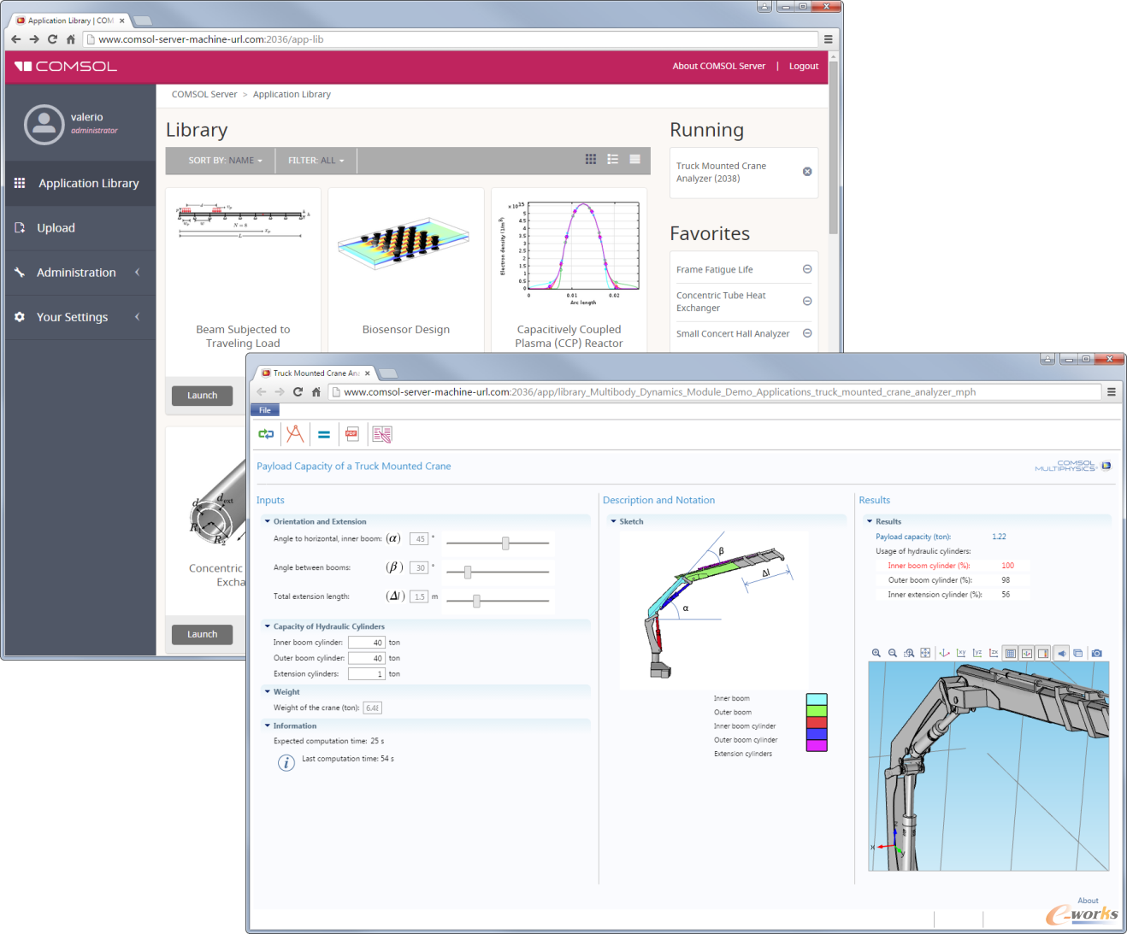The image size is (1127, 934).
Task: Launch Concentric tube app in second row
Action: point(203,634)
